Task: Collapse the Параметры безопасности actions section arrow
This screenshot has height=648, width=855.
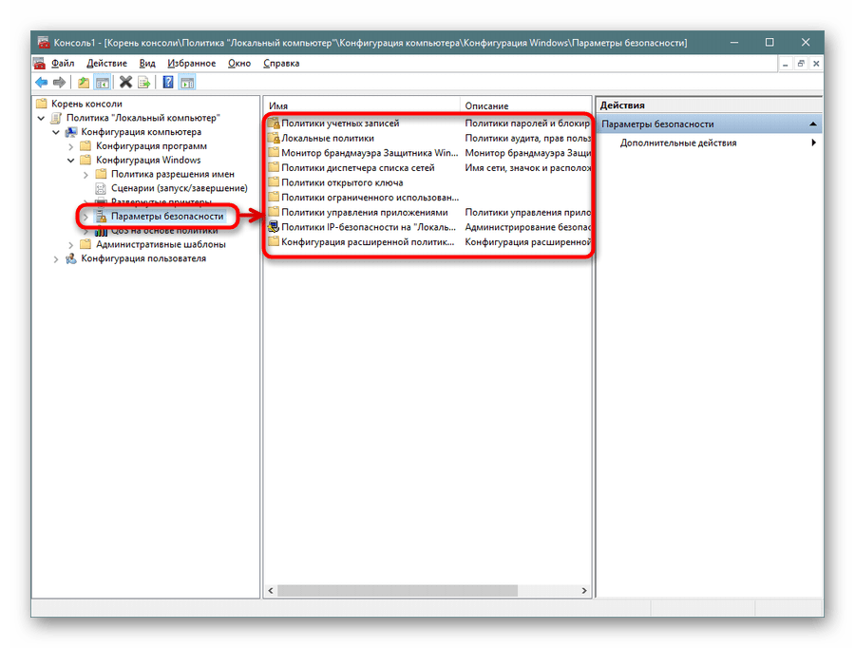Action: coord(813,124)
